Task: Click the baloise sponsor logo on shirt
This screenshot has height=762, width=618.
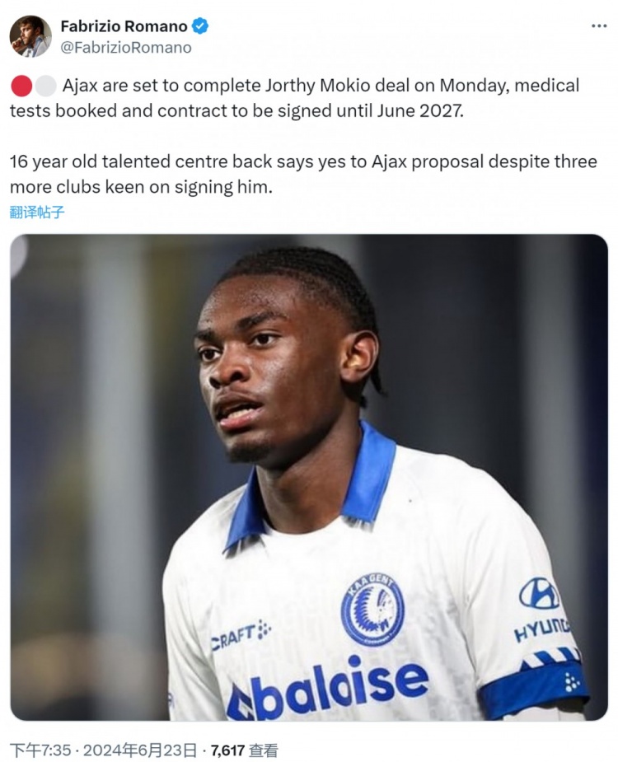Action: tap(327, 690)
